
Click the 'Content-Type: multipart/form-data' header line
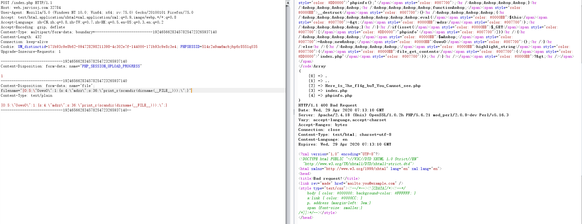point(109,32)
